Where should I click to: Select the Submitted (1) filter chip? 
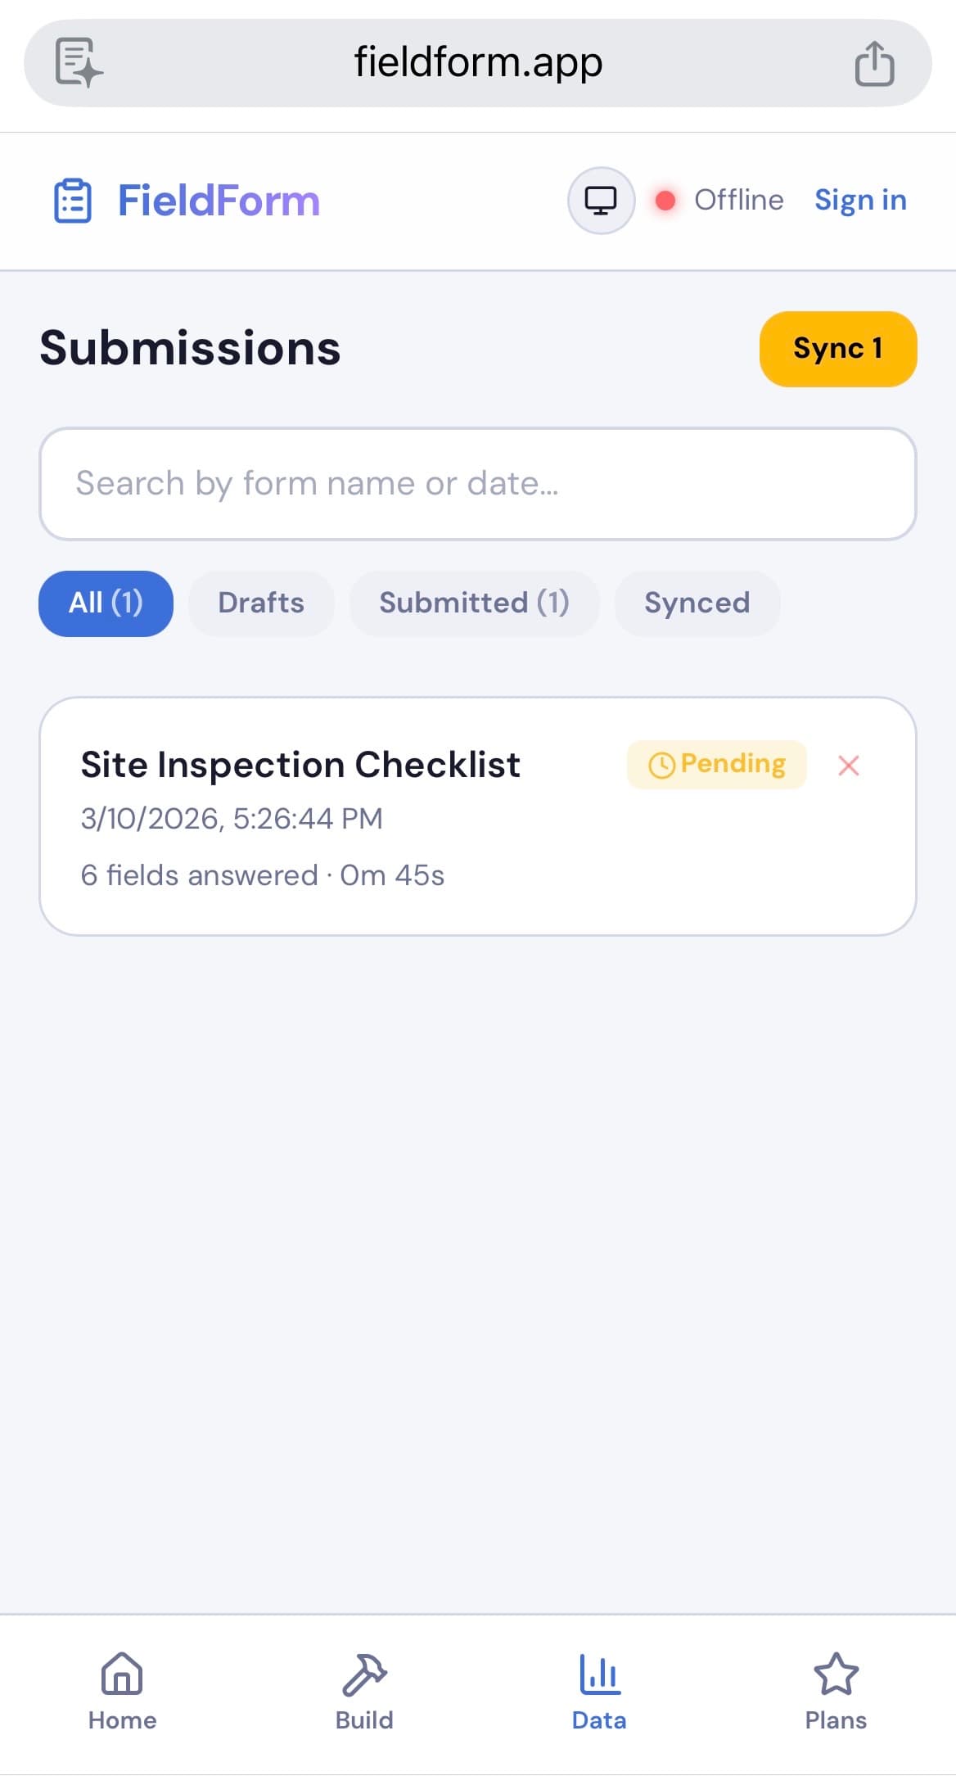[x=475, y=603]
